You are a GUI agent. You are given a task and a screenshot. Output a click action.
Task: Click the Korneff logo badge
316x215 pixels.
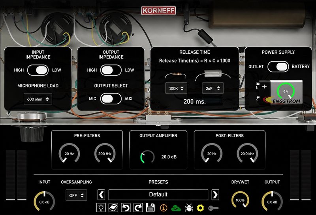158,11
